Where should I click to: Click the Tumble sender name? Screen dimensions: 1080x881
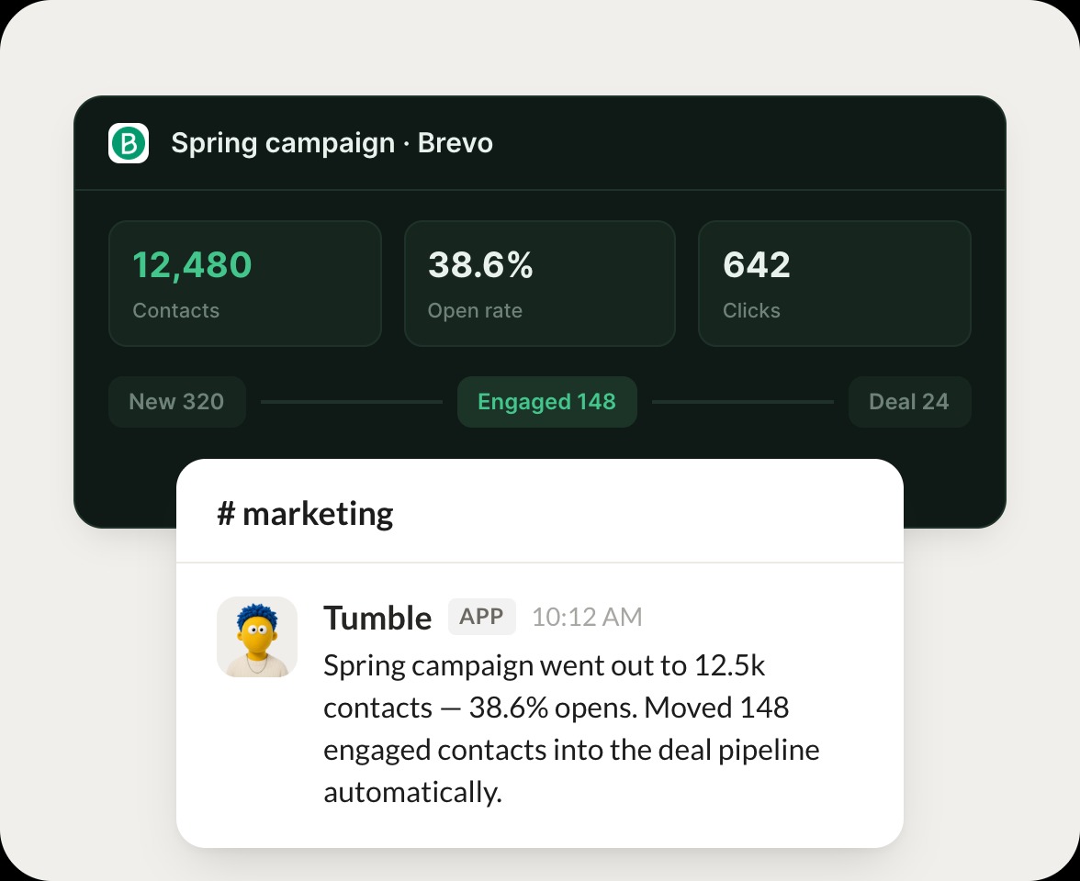(377, 618)
